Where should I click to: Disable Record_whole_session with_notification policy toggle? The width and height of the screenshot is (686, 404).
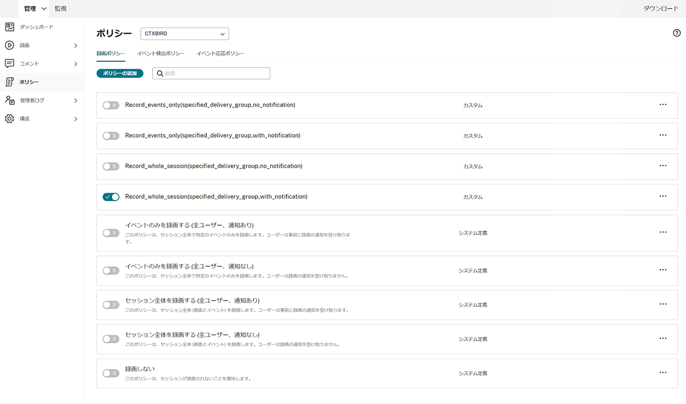coord(111,197)
